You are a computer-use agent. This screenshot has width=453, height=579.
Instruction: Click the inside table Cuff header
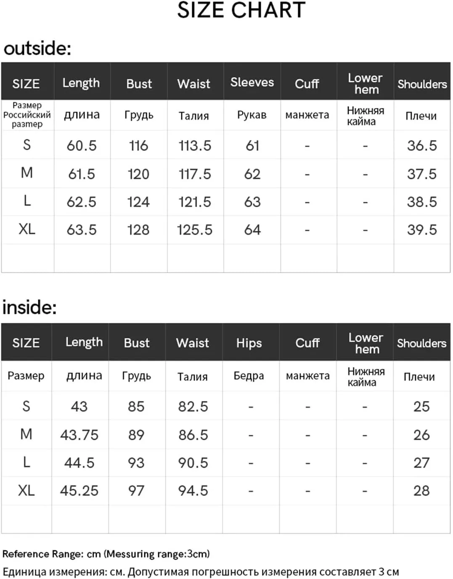(x=307, y=343)
